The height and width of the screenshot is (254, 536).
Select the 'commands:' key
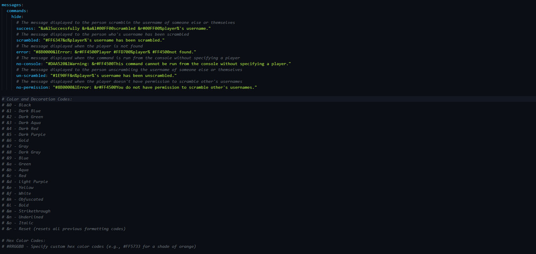click(17, 11)
